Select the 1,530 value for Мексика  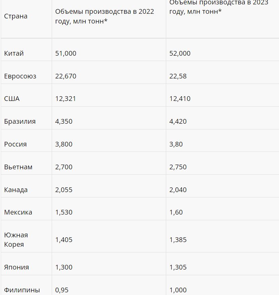64,213
